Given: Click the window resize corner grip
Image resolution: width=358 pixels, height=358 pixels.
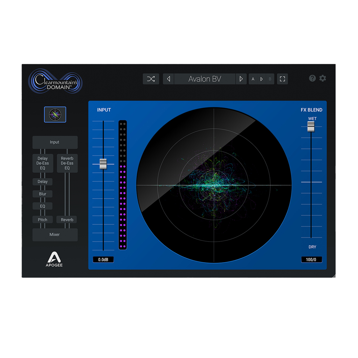Looking at the screenshot, I should pyautogui.click(x=334, y=276).
